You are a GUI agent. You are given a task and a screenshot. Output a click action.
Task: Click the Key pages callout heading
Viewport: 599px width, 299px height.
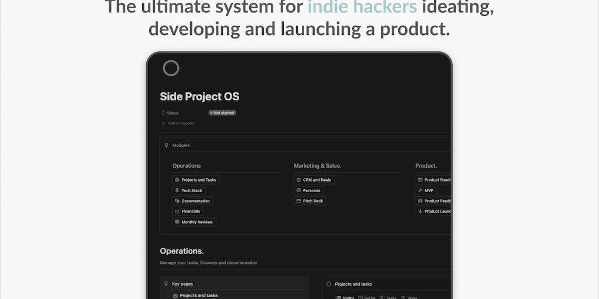point(183,284)
